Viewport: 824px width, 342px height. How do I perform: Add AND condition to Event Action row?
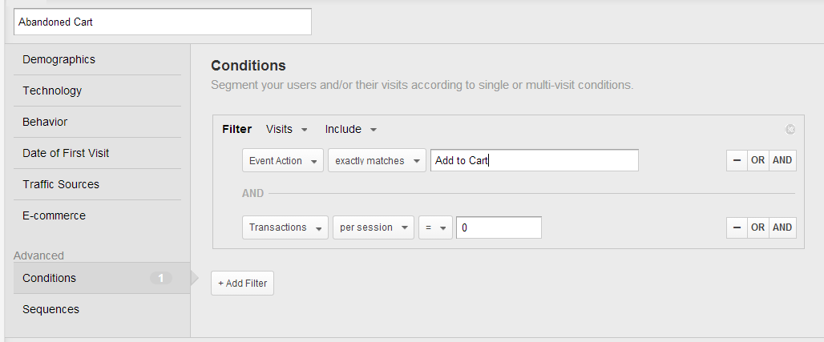782,161
